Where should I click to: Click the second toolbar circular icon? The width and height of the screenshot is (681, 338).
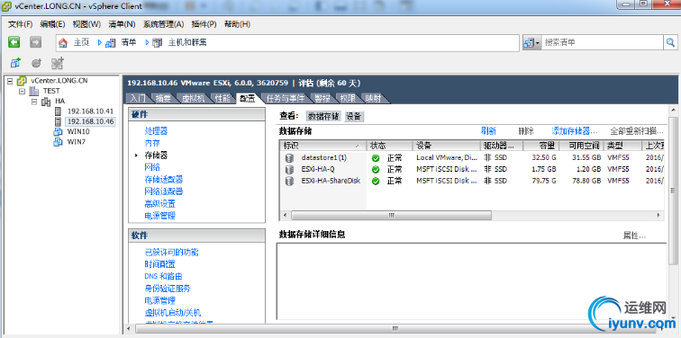coord(36,63)
